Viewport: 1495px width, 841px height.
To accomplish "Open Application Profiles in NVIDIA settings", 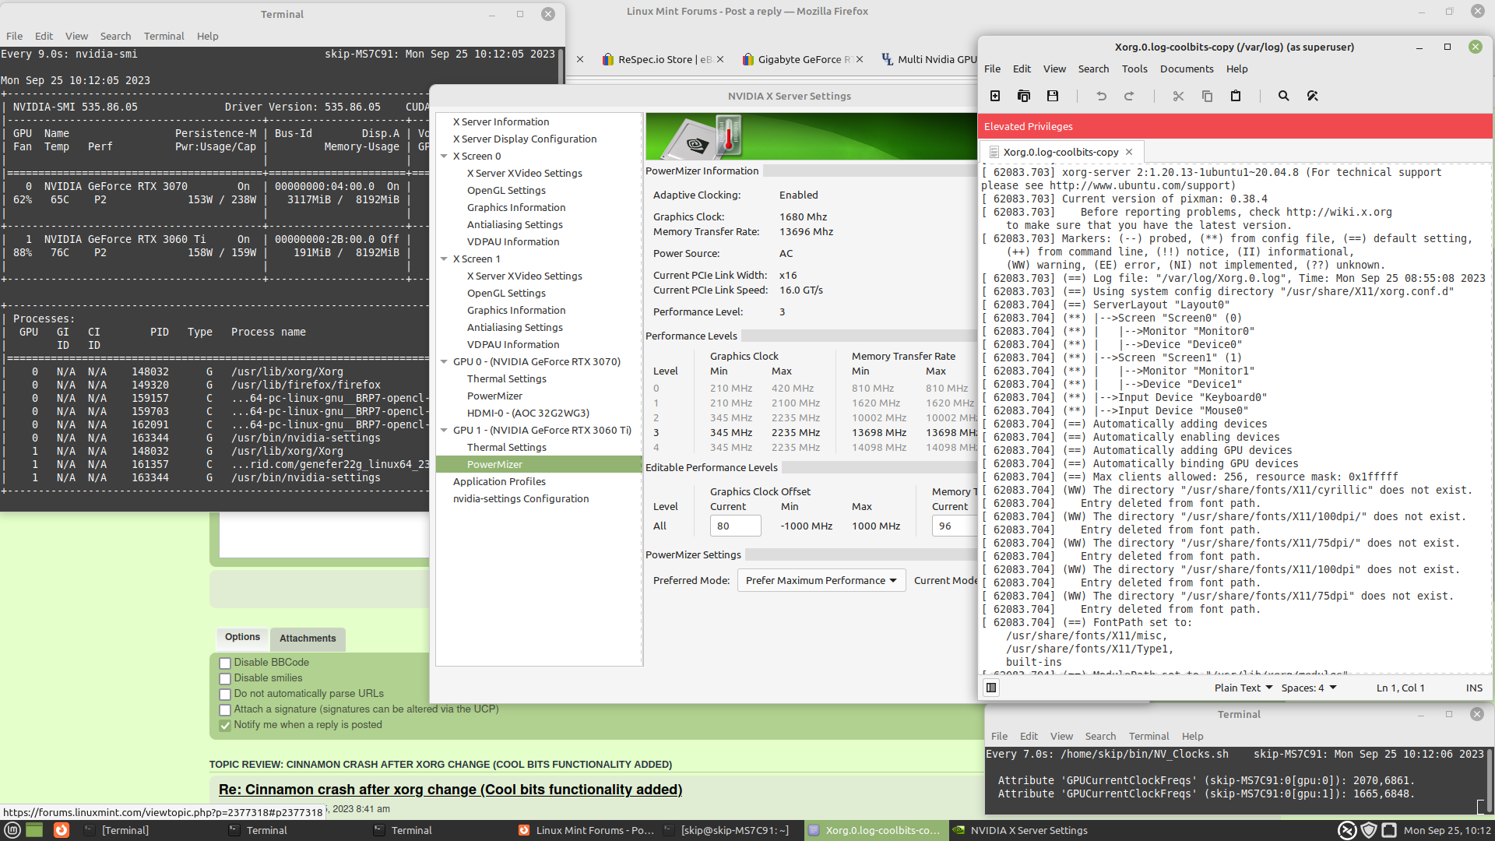I will pyautogui.click(x=499, y=481).
